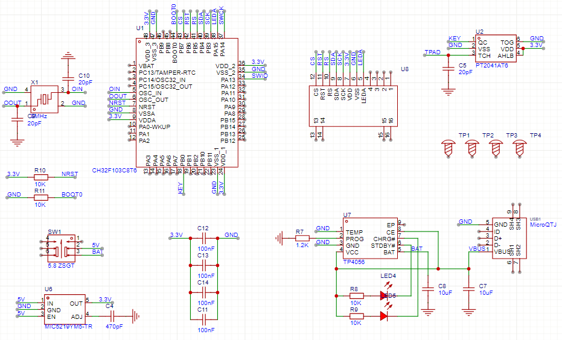The width and height of the screenshot is (562, 340).
Task: Click the MIC5219YM5-TR part label
Action: 68,327
